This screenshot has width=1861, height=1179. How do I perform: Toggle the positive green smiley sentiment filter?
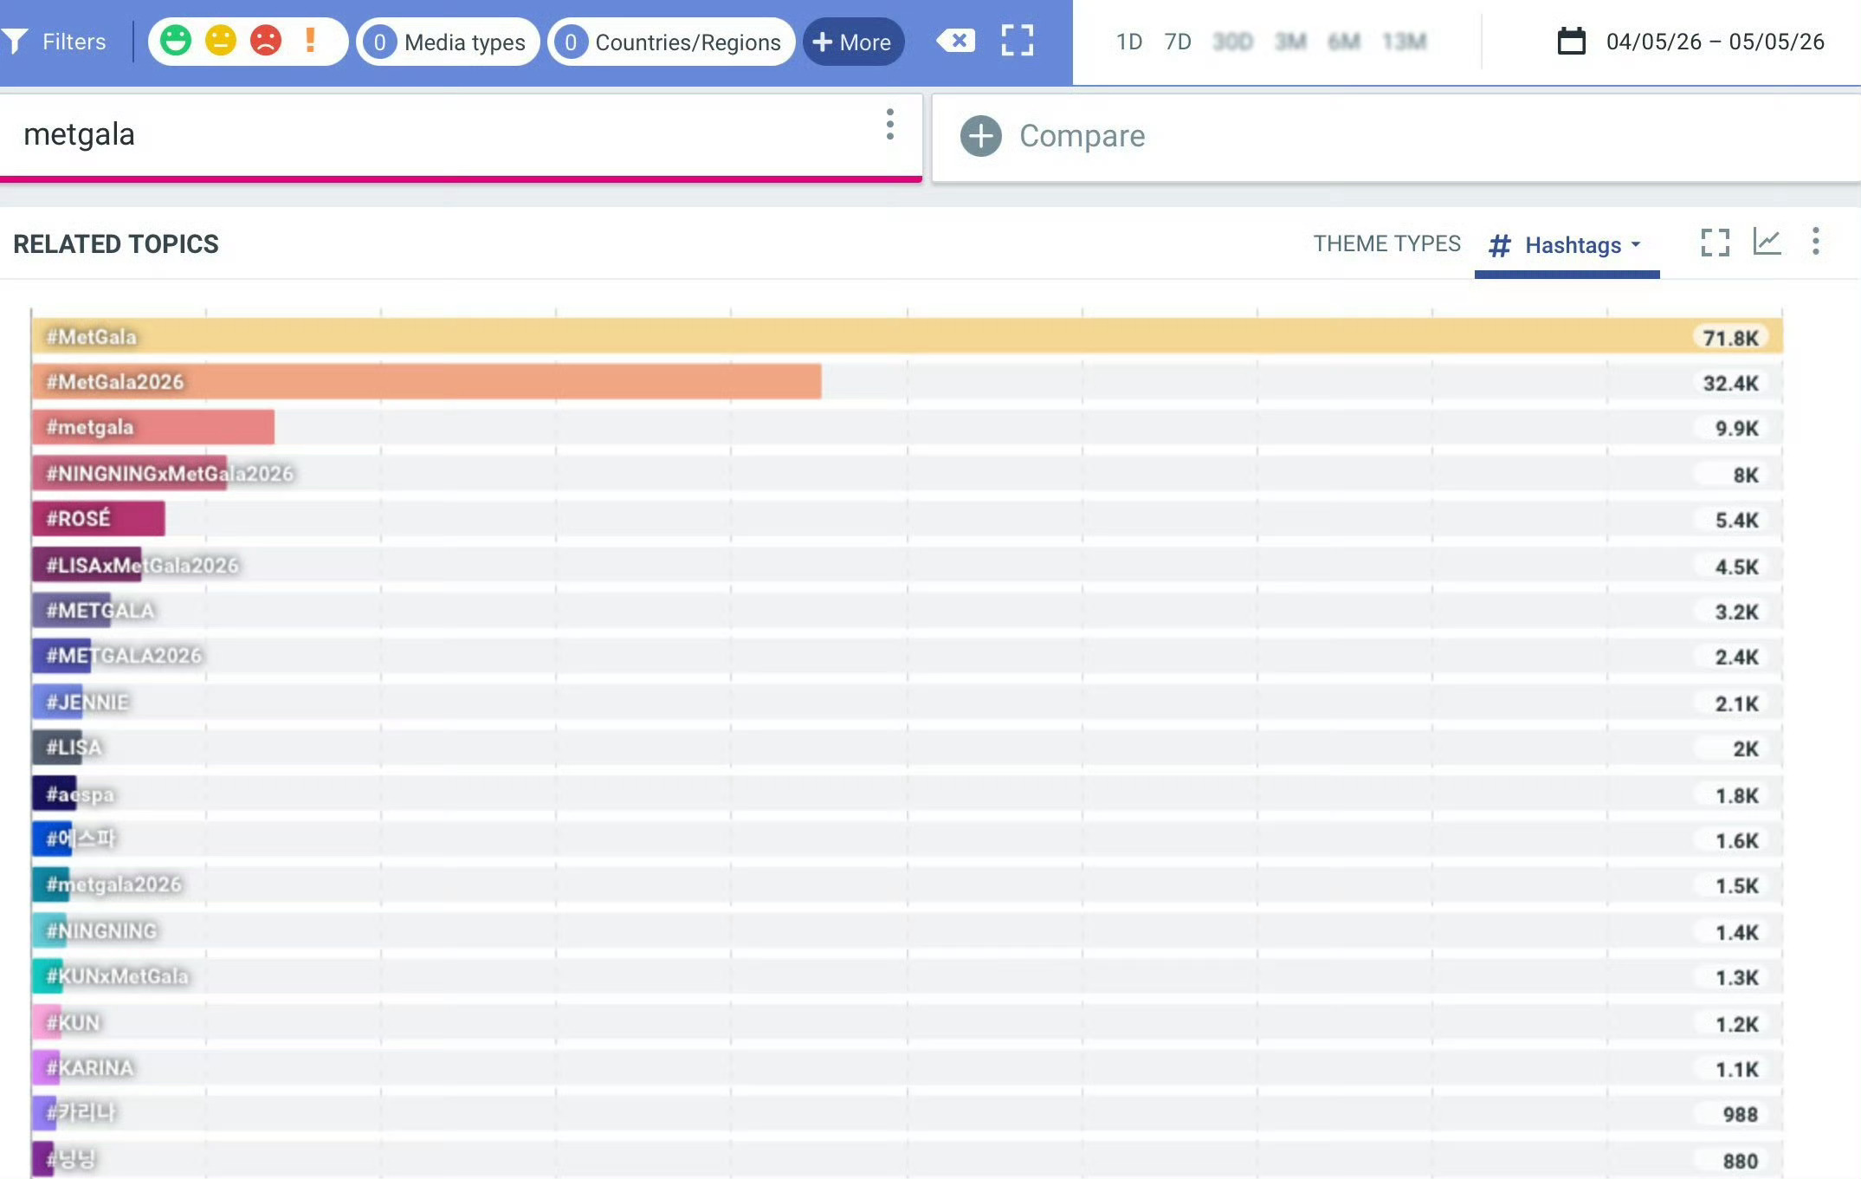[176, 41]
